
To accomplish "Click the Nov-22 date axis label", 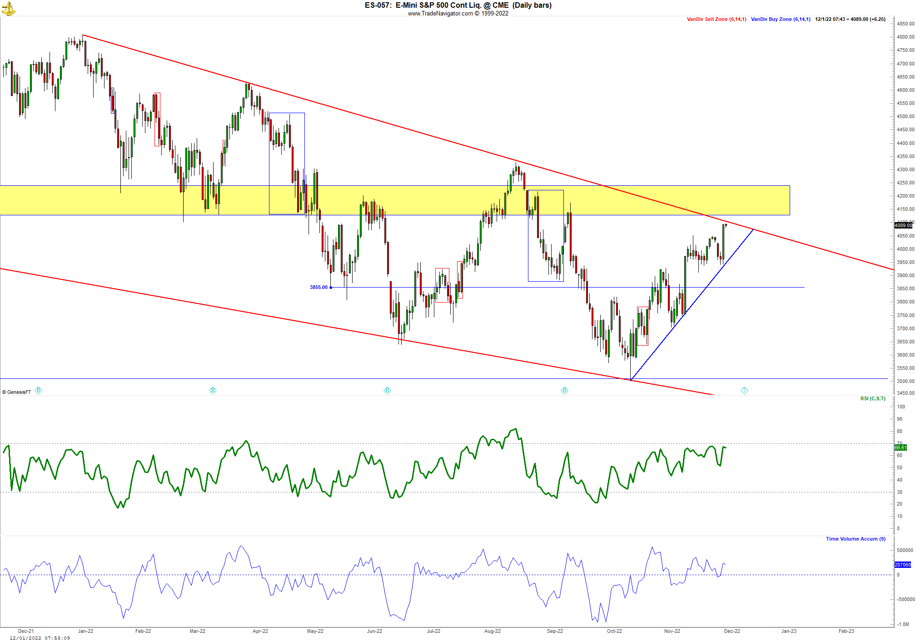I will pos(672,631).
